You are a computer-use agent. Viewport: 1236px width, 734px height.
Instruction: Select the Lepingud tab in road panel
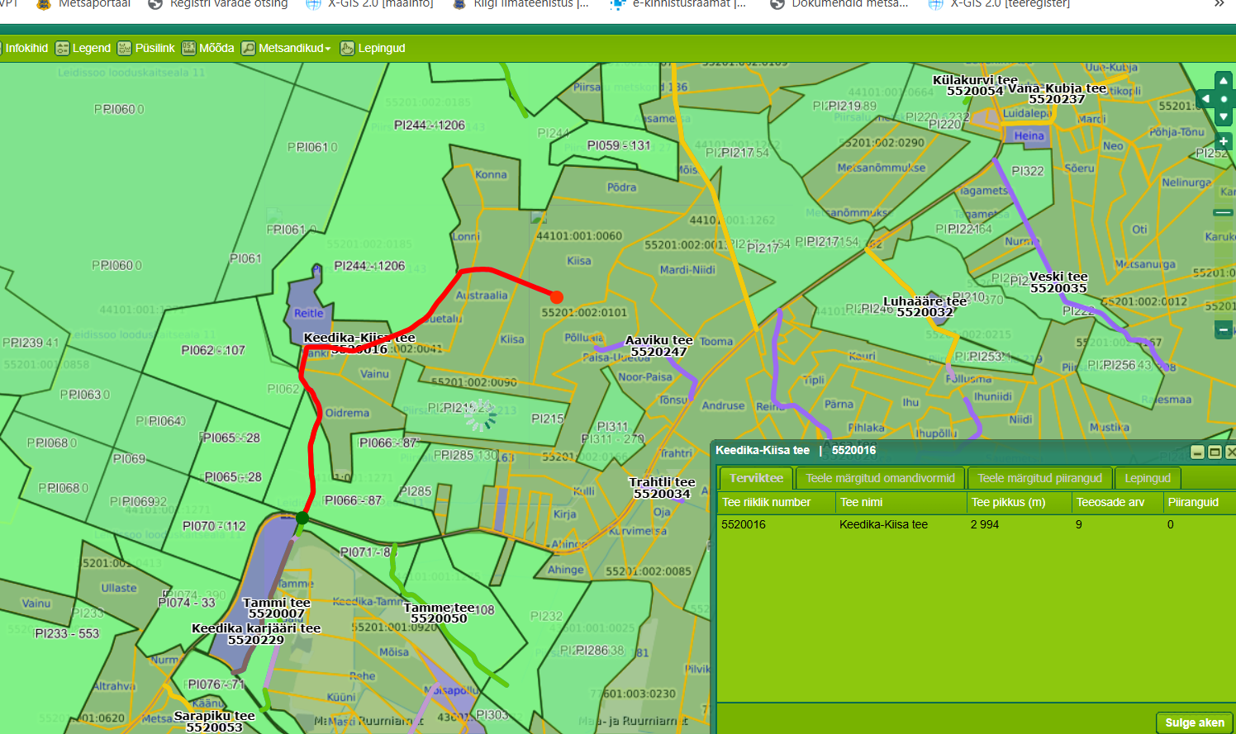[1147, 478]
